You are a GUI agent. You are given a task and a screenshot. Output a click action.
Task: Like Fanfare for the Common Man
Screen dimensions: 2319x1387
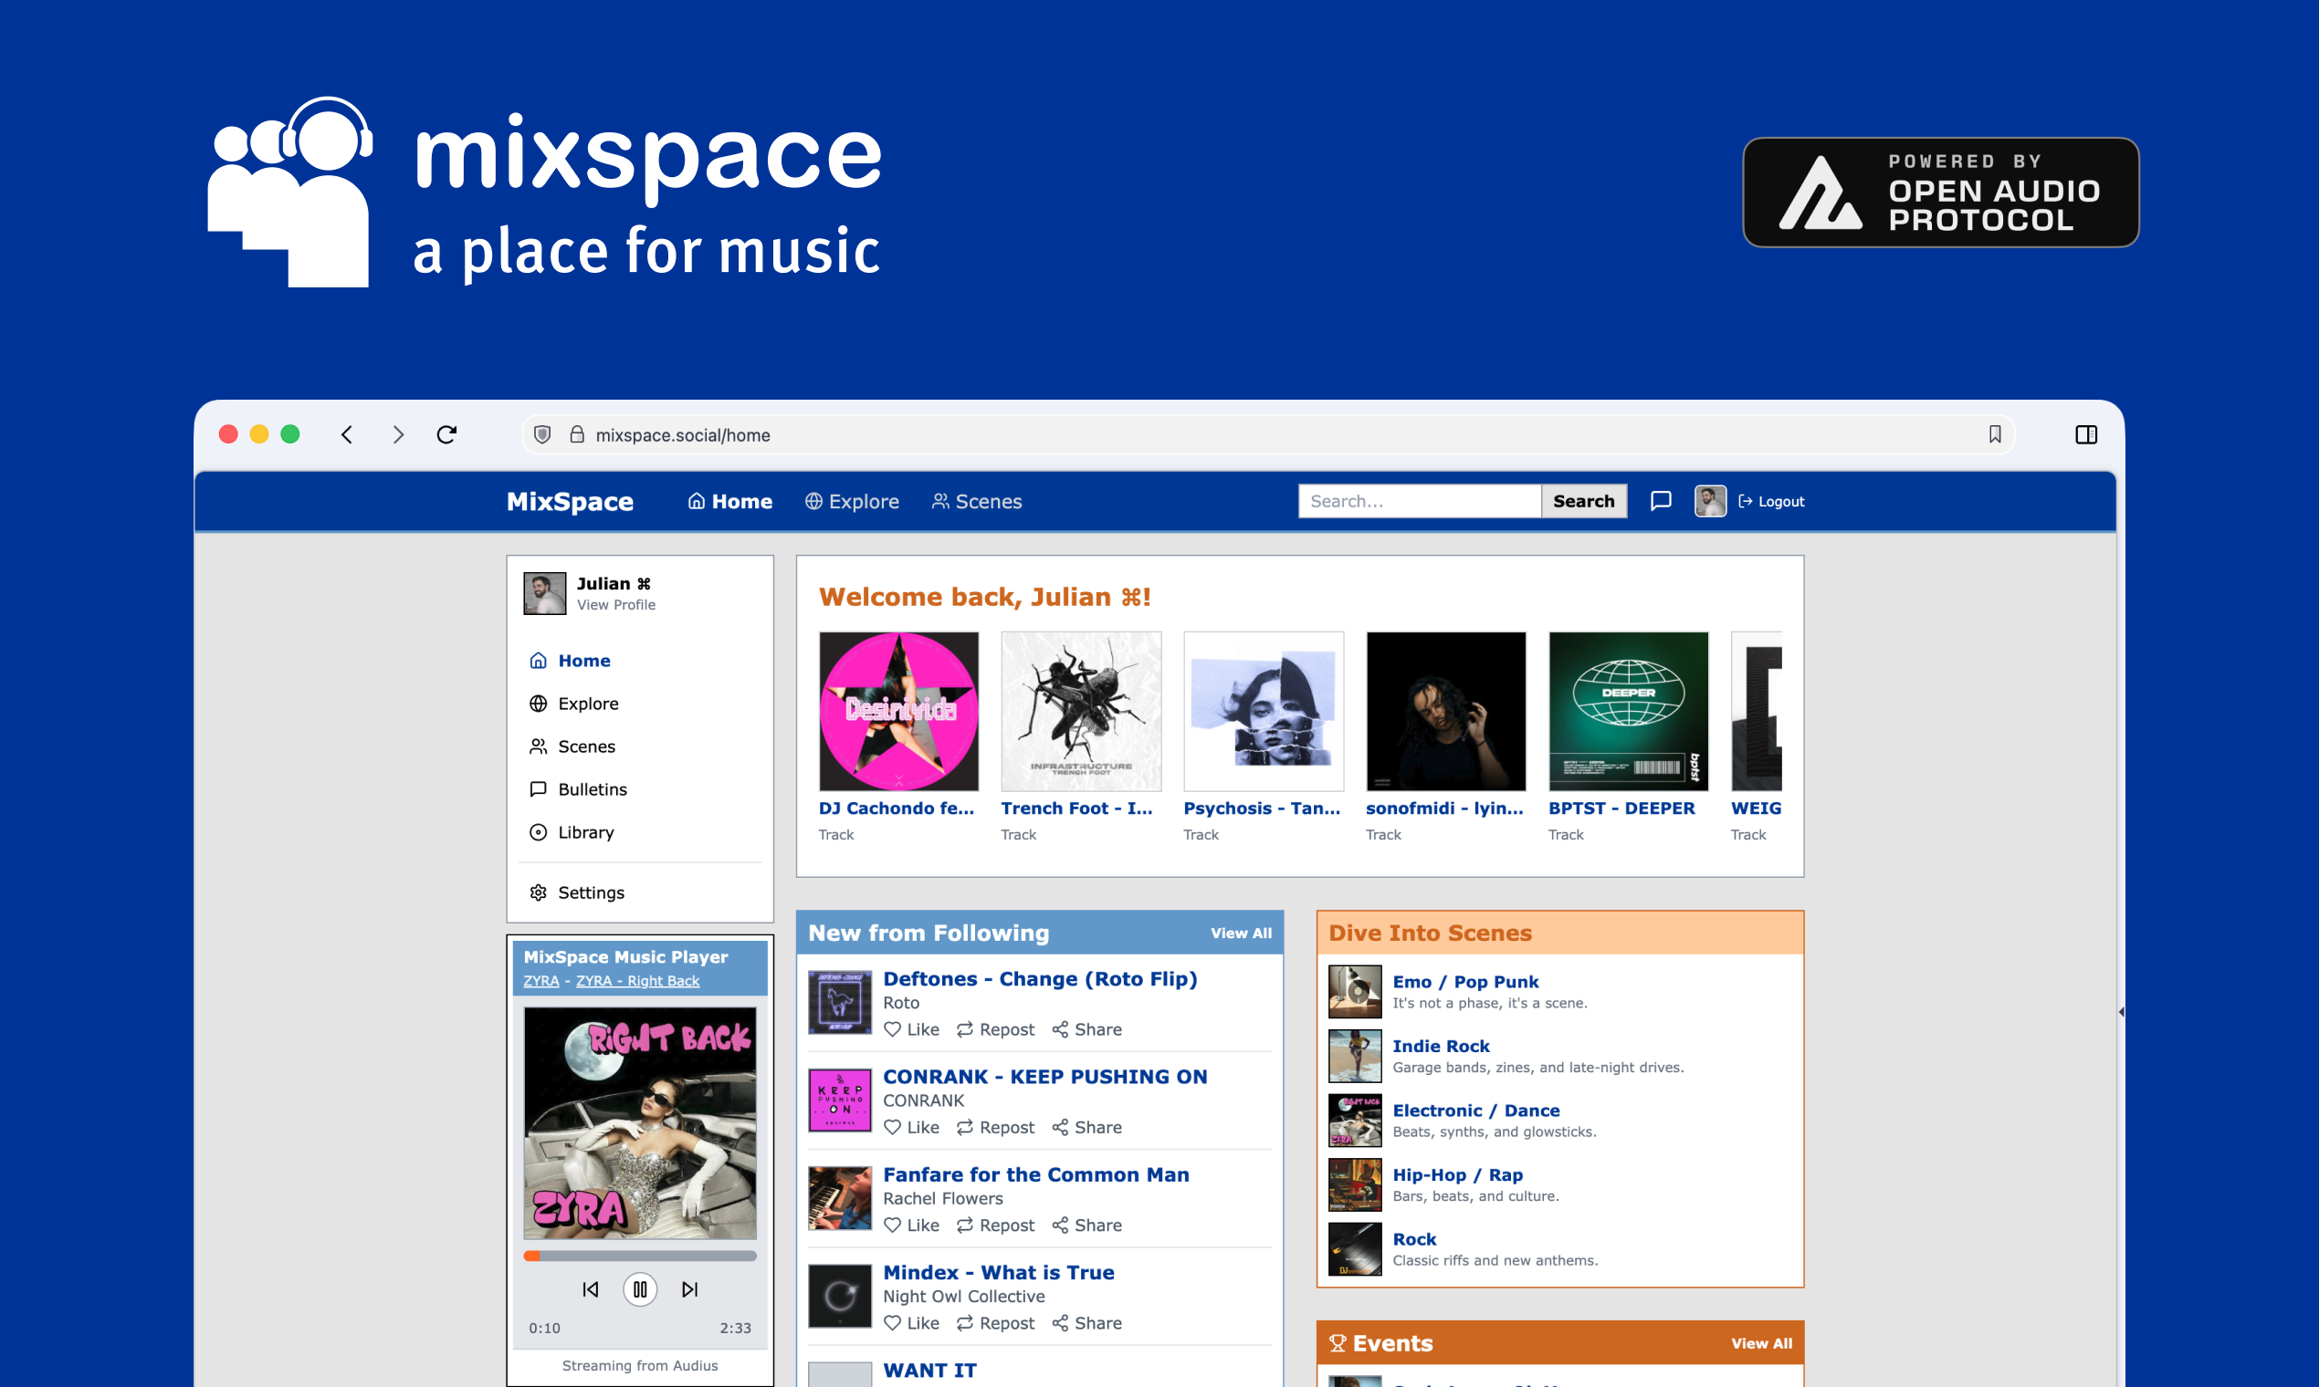click(911, 1225)
